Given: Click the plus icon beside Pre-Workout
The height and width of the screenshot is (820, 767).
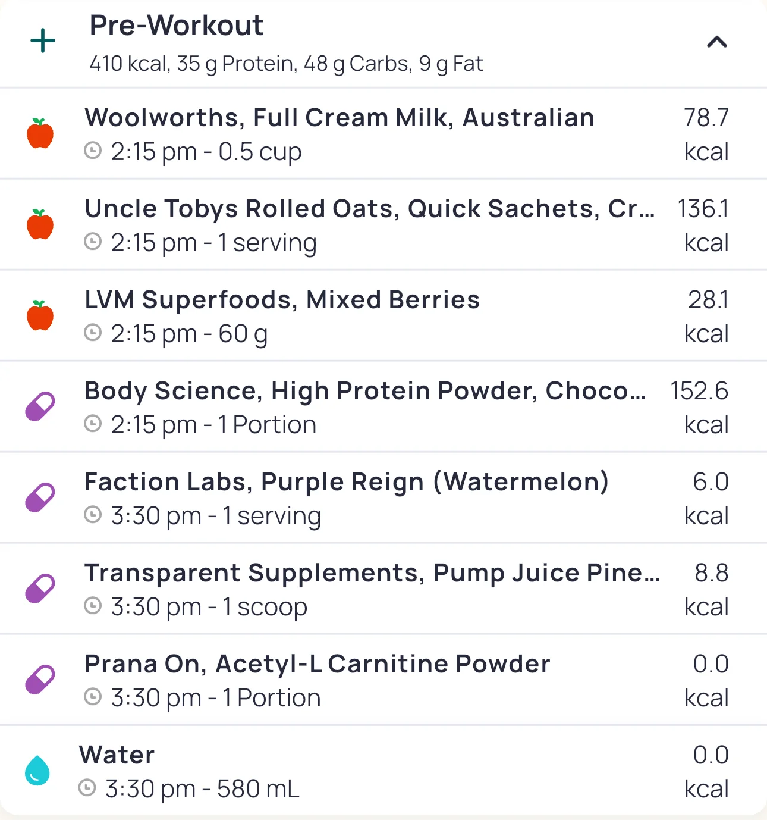Looking at the screenshot, I should 43,41.
